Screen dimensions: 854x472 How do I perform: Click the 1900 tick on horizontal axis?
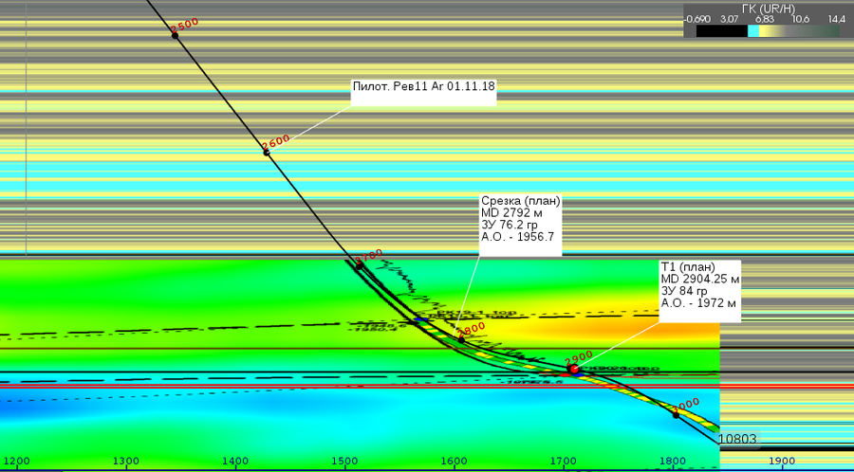click(781, 462)
